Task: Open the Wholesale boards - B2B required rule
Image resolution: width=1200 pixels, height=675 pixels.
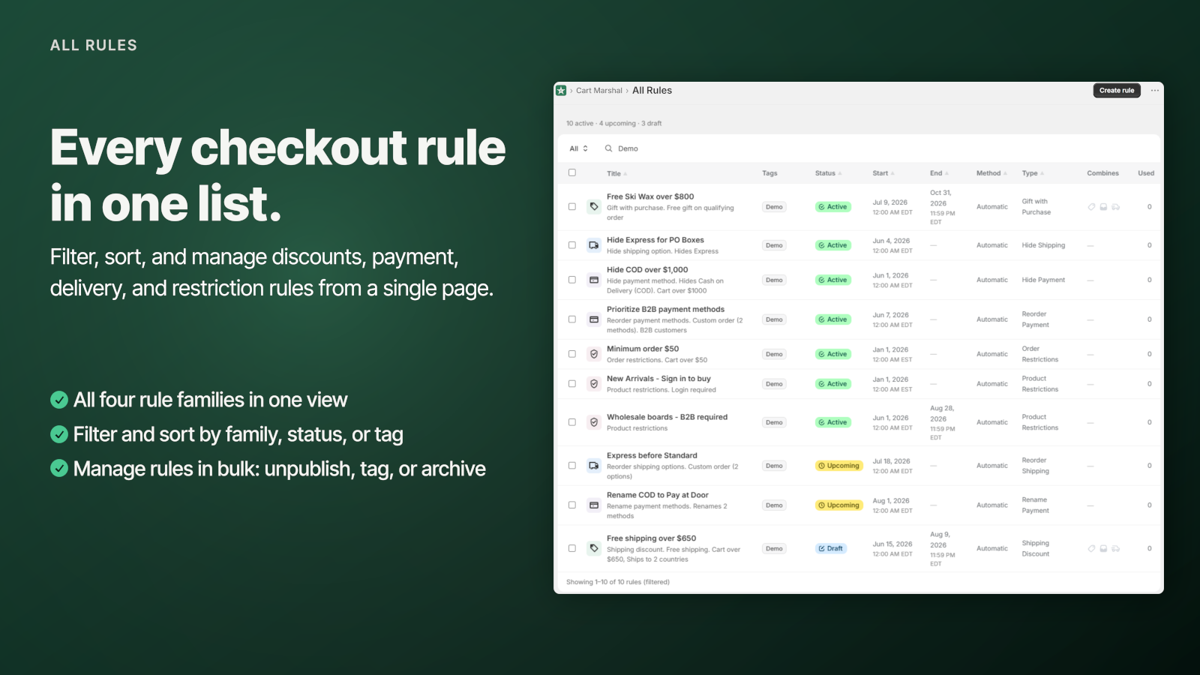Action: [x=667, y=417]
